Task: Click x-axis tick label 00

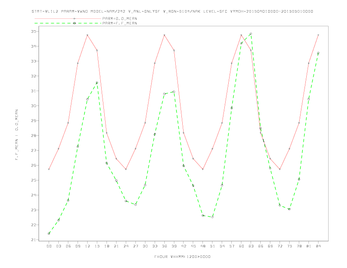Action: [49, 246]
